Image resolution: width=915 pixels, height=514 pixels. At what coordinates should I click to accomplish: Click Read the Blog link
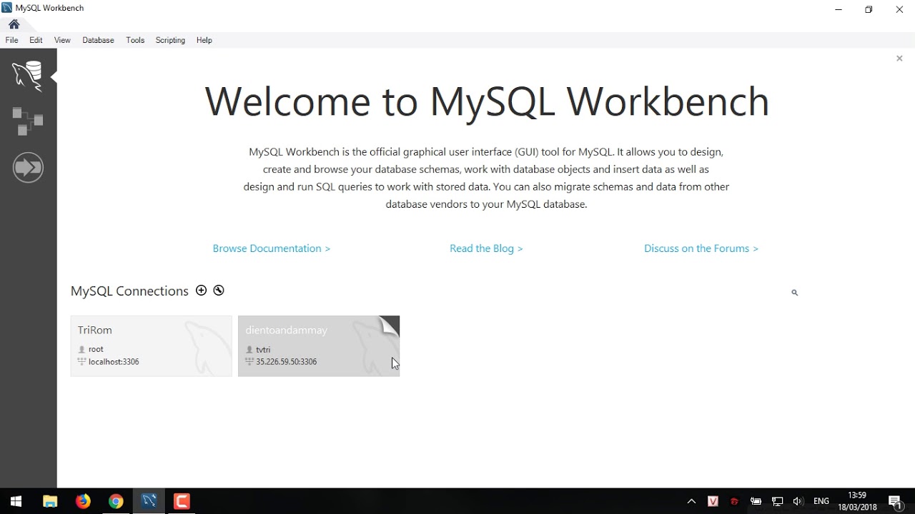[486, 248]
